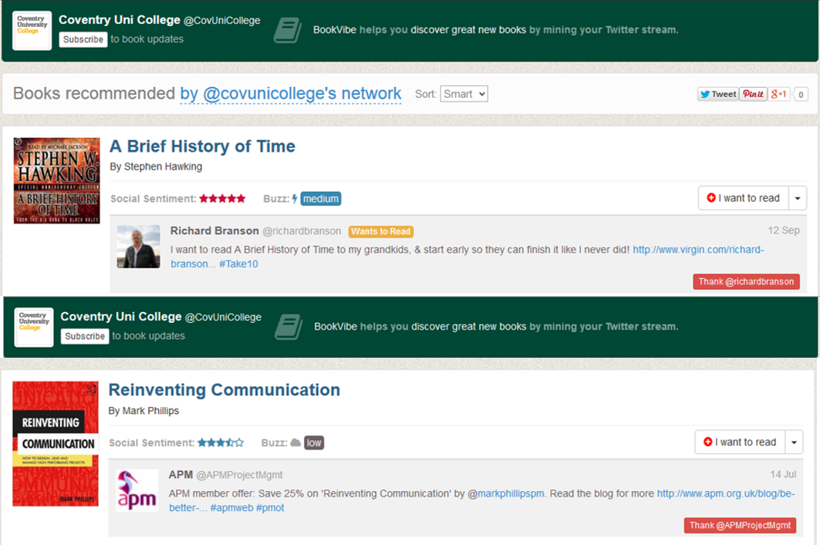Click Thank @richardbranson button
Viewport: 820px width, 545px height.
(x=746, y=282)
